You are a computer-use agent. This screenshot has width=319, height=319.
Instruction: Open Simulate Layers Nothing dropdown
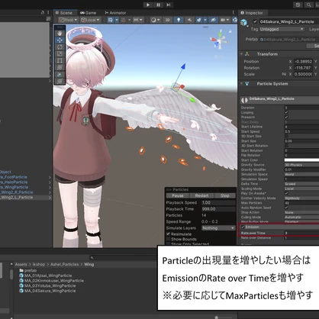[218, 228]
